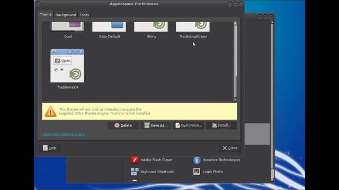
Task: Click the Save As button
Action: click(x=156, y=126)
